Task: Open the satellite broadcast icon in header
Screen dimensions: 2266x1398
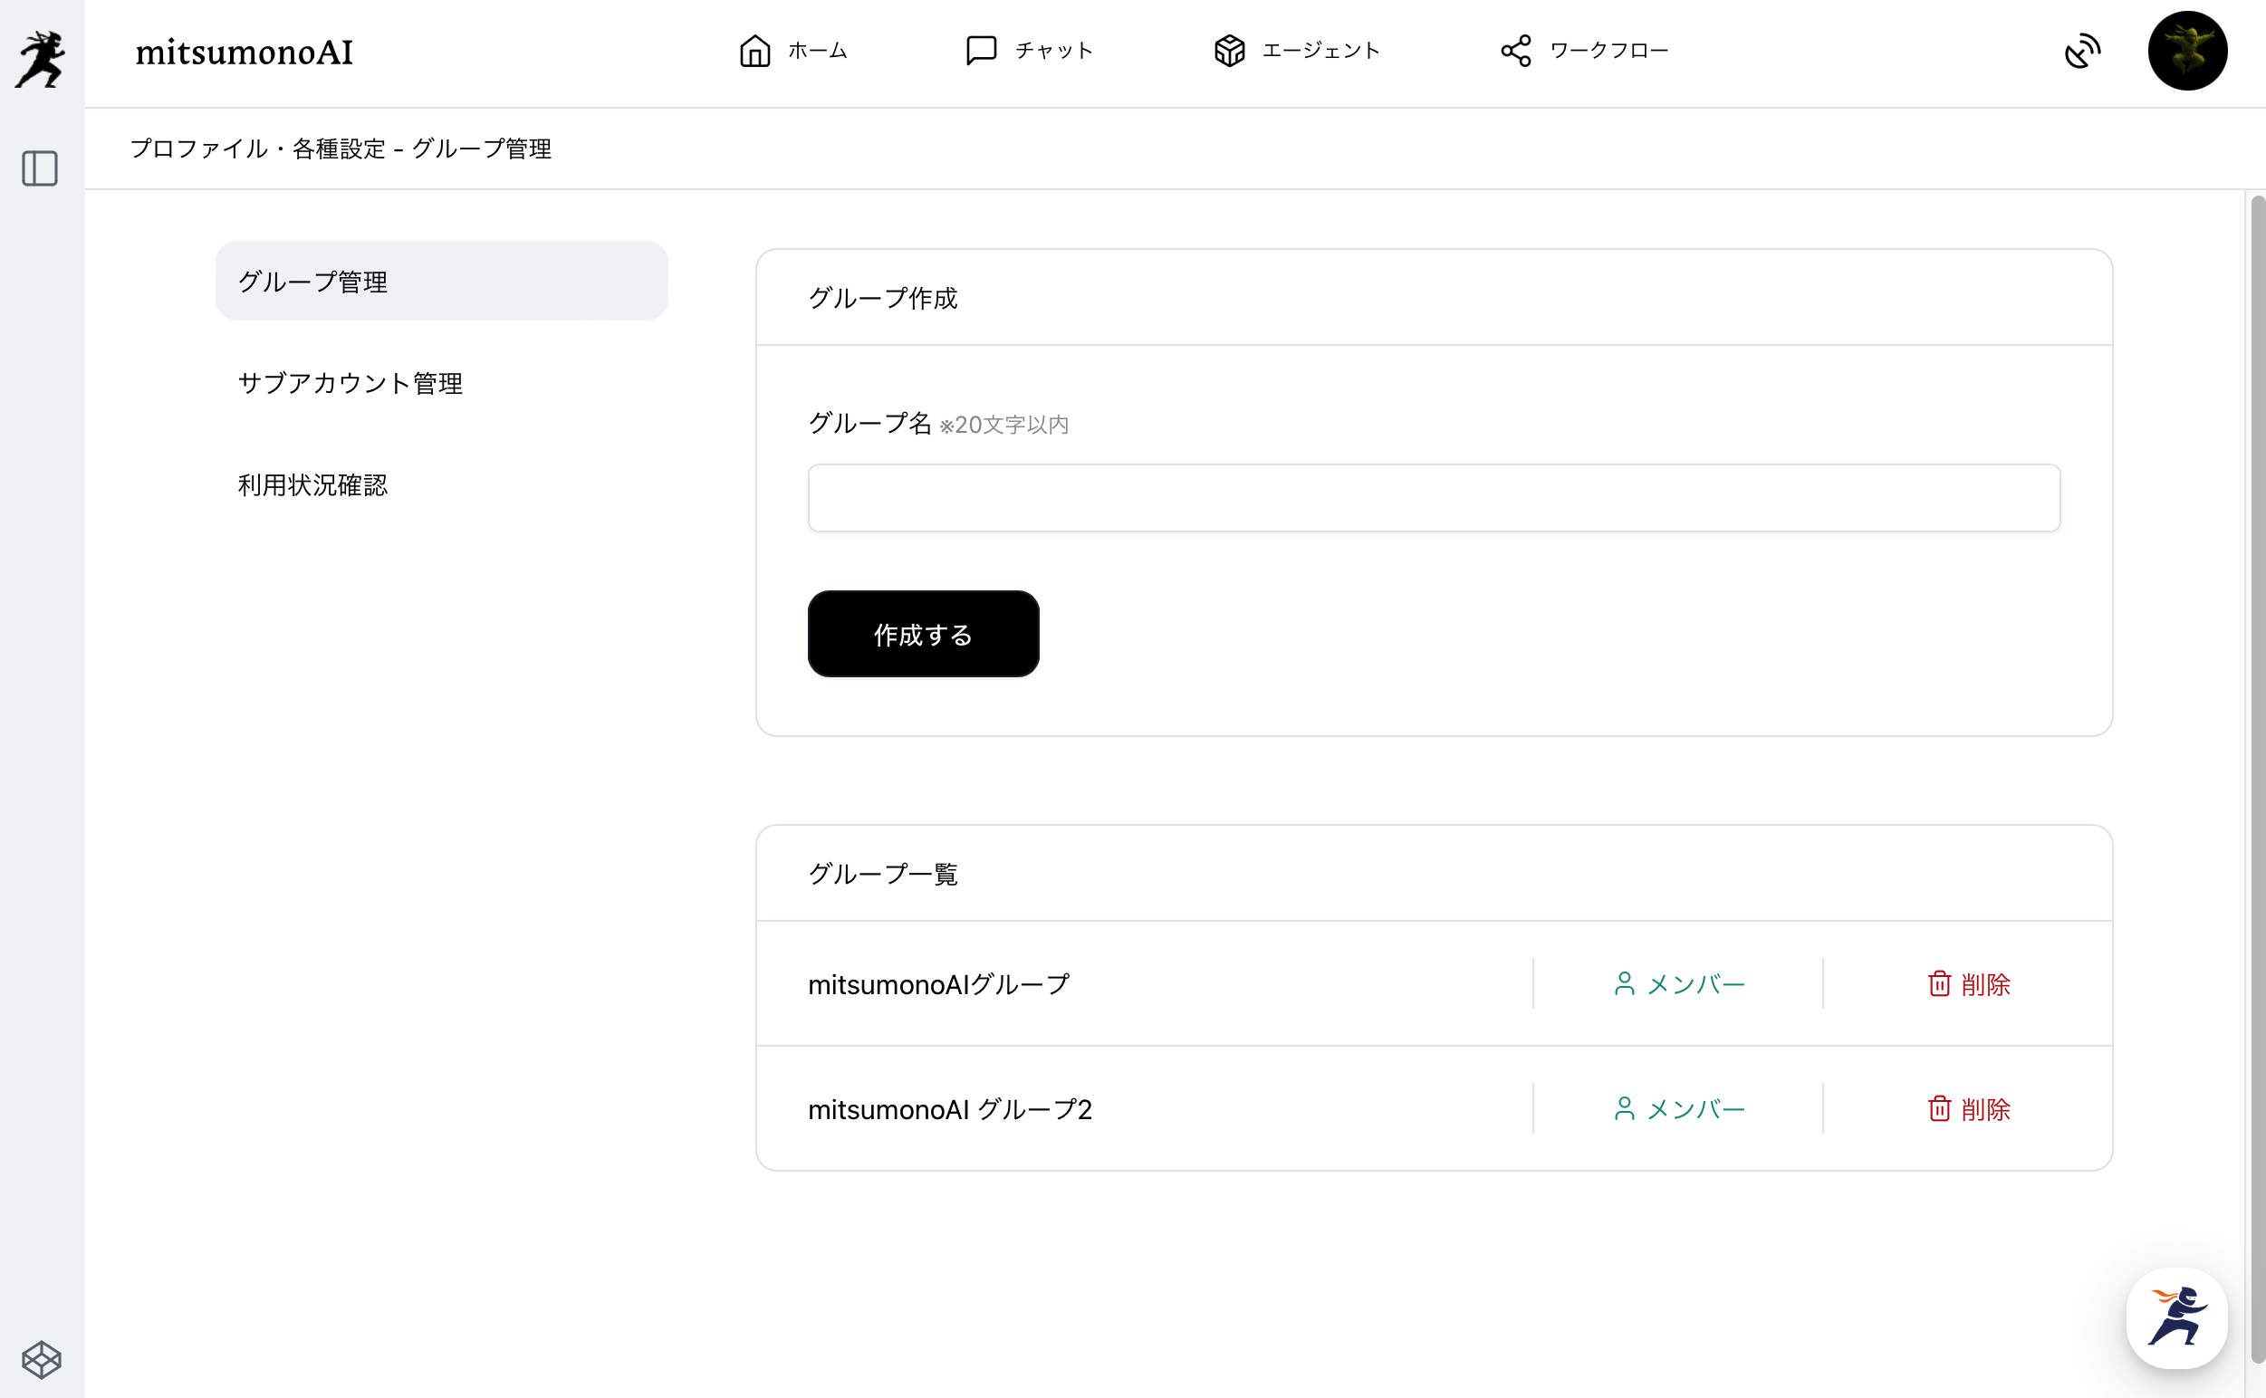Action: pos(2082,51)
